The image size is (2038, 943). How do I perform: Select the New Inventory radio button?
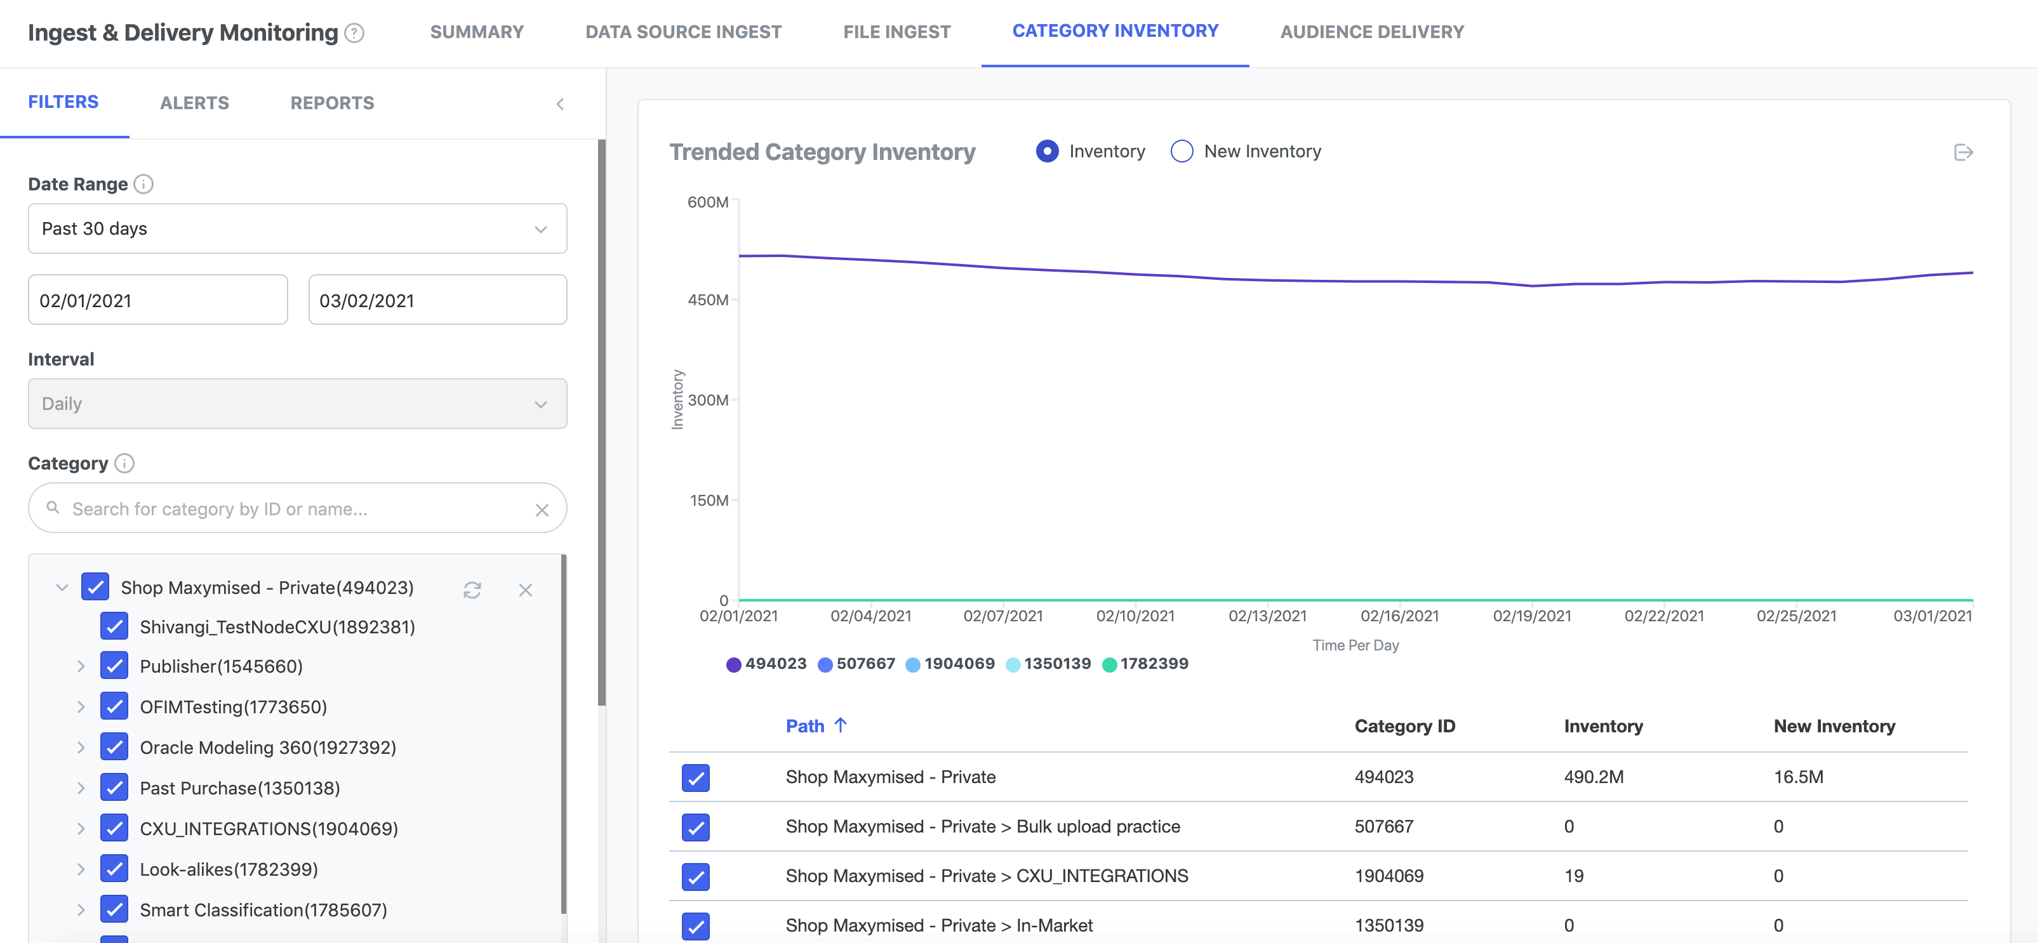coord(1181,151)
